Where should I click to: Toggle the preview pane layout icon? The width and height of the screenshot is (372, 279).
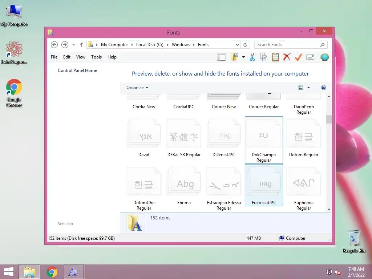tap(221, 57)
